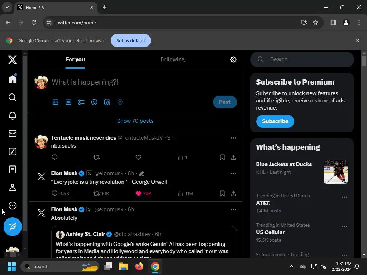The image size is (367, 275).
Task: Open Lists icon in sidebar
Action: point(13,169)
